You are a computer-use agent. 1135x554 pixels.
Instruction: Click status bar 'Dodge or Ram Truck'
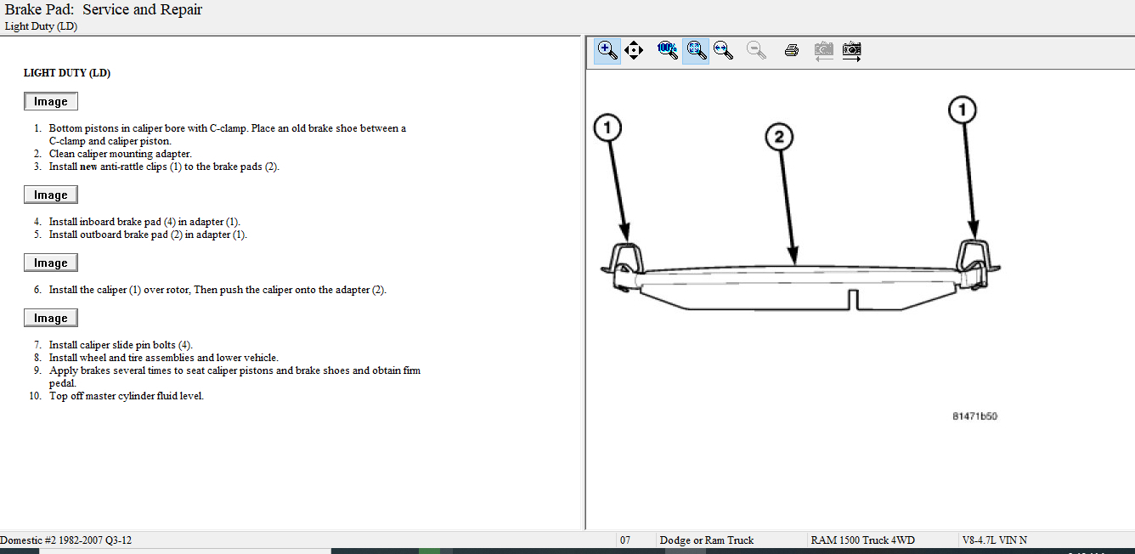pos(707,540)
